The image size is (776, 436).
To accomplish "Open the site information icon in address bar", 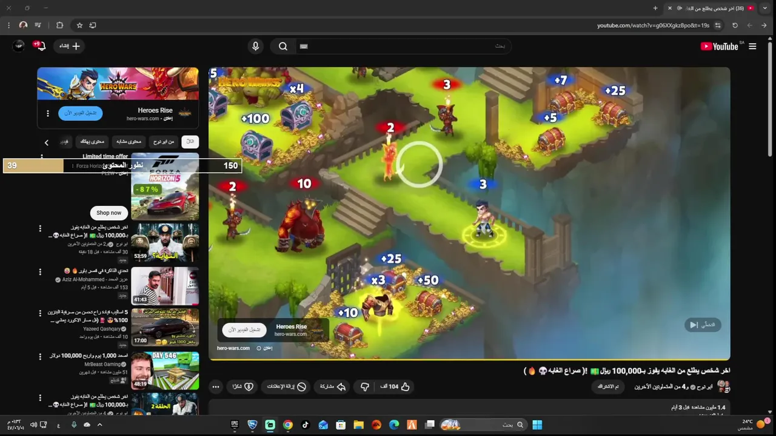I will [718, 25].
